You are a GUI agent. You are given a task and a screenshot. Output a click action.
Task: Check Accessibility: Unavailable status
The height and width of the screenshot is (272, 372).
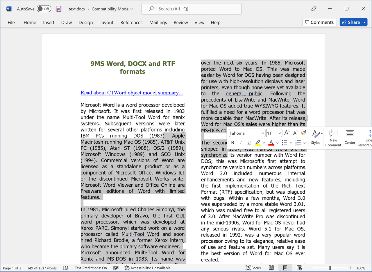coord(147,268)
